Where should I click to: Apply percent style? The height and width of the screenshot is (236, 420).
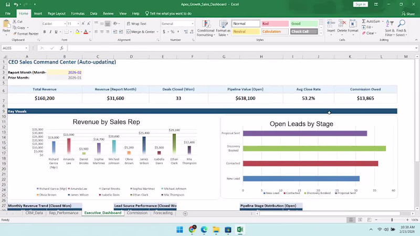click(x=173, y=32)
